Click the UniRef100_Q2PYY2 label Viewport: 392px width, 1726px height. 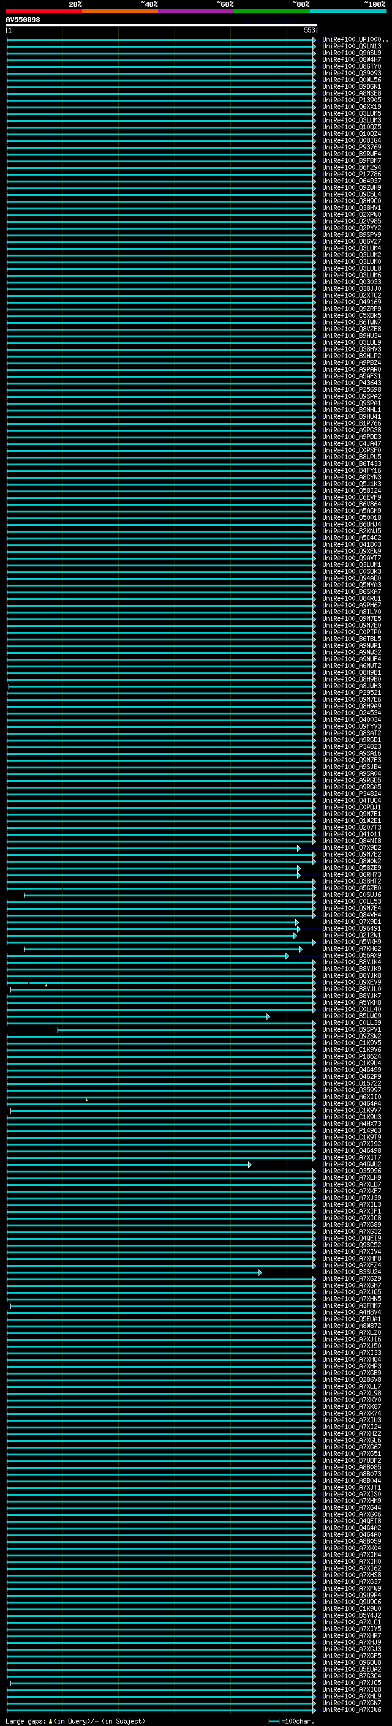pyautogui.click(x=351, y=228)
